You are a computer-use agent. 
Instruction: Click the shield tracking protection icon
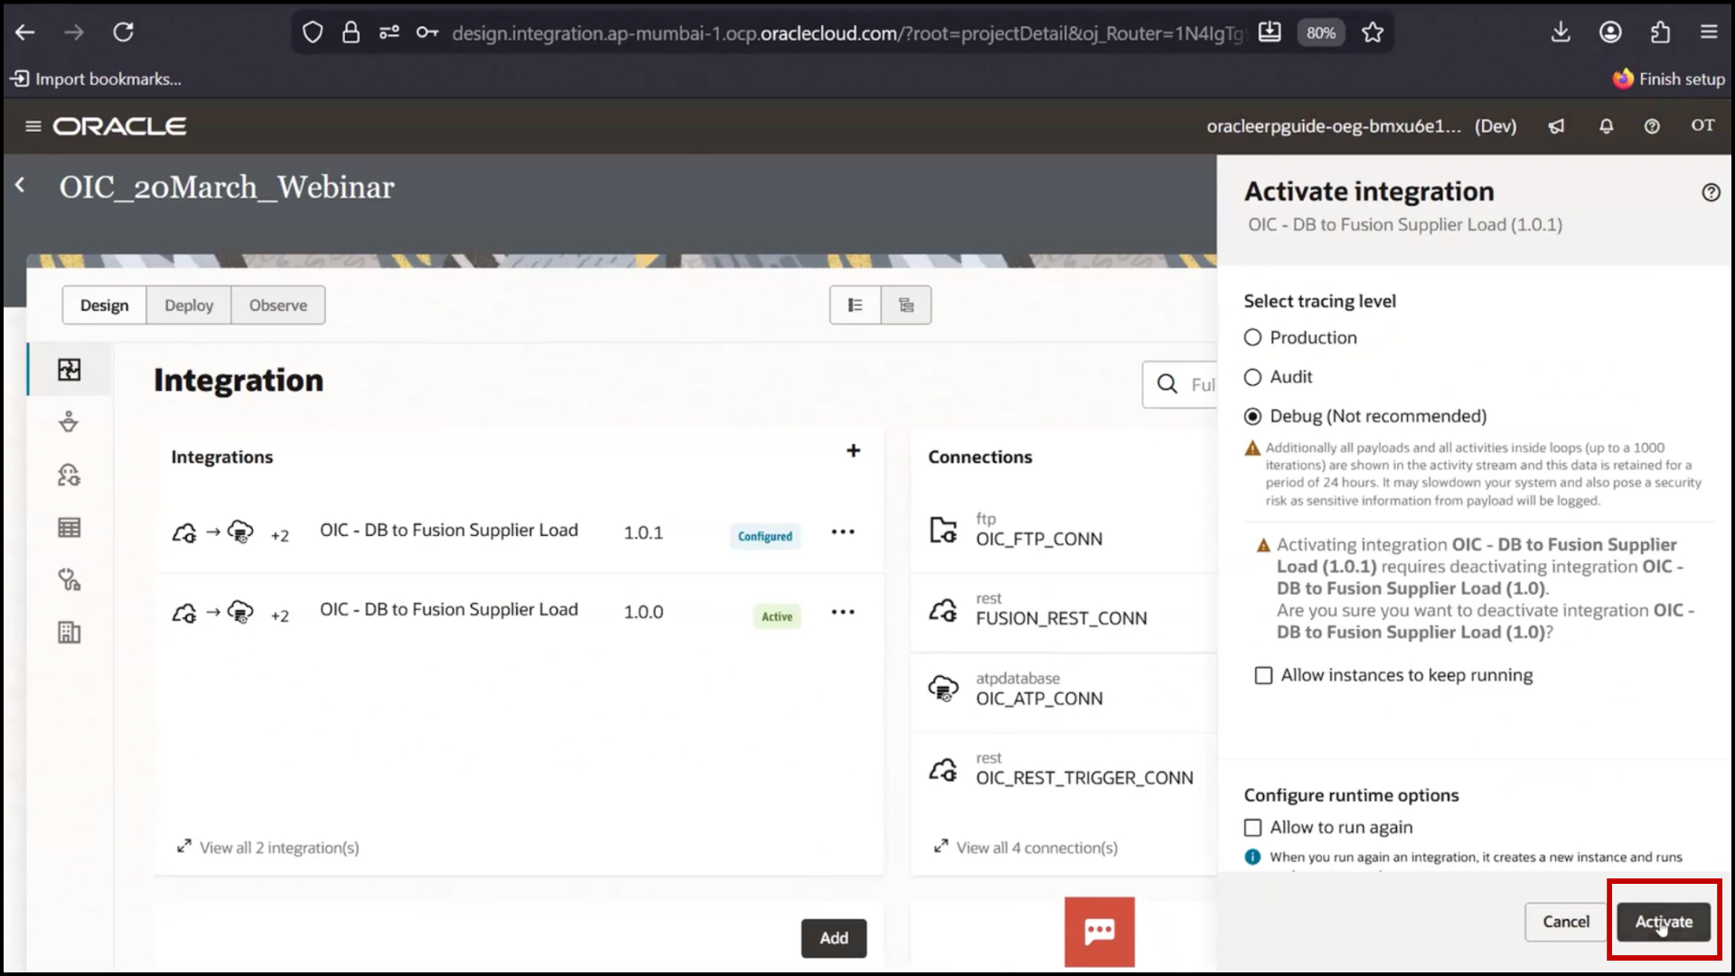(312, 33)
